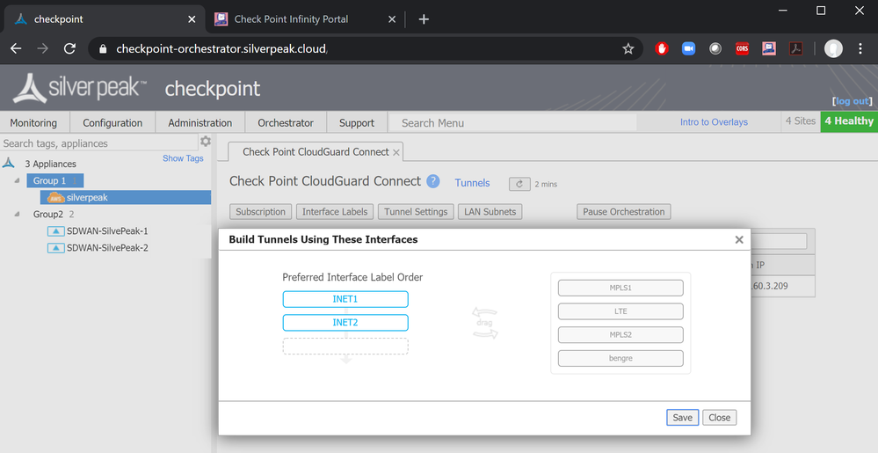Screen dimensions: 878x453
Task: Click the gear icon beside search box
Action: (206, 142)
